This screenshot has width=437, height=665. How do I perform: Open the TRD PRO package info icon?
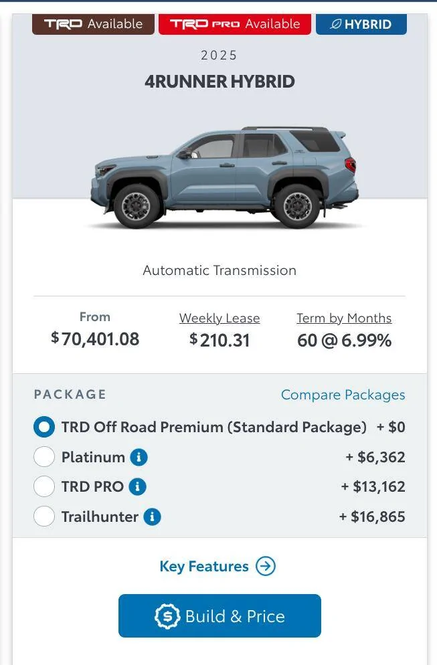pos(137,486)
